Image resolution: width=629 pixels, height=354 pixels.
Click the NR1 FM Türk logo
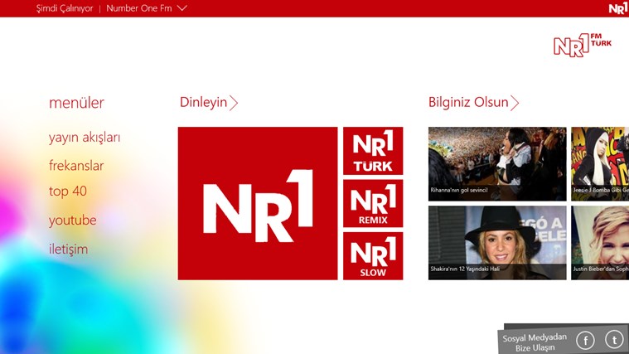[583, 45]
